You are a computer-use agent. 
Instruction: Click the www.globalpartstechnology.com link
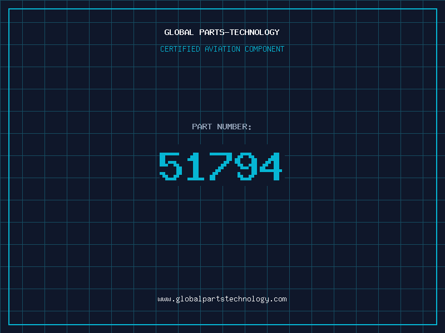point(222,299)
